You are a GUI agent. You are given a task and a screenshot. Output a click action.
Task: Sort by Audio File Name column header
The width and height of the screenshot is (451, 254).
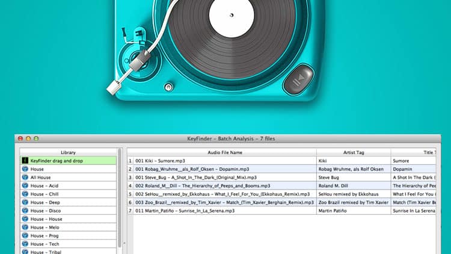[225, 152]
